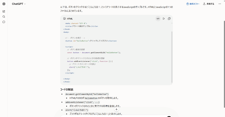Click the scroll-to-bottom arrow button
Screen dimensions: 225x117
click(x=116, y=109)
